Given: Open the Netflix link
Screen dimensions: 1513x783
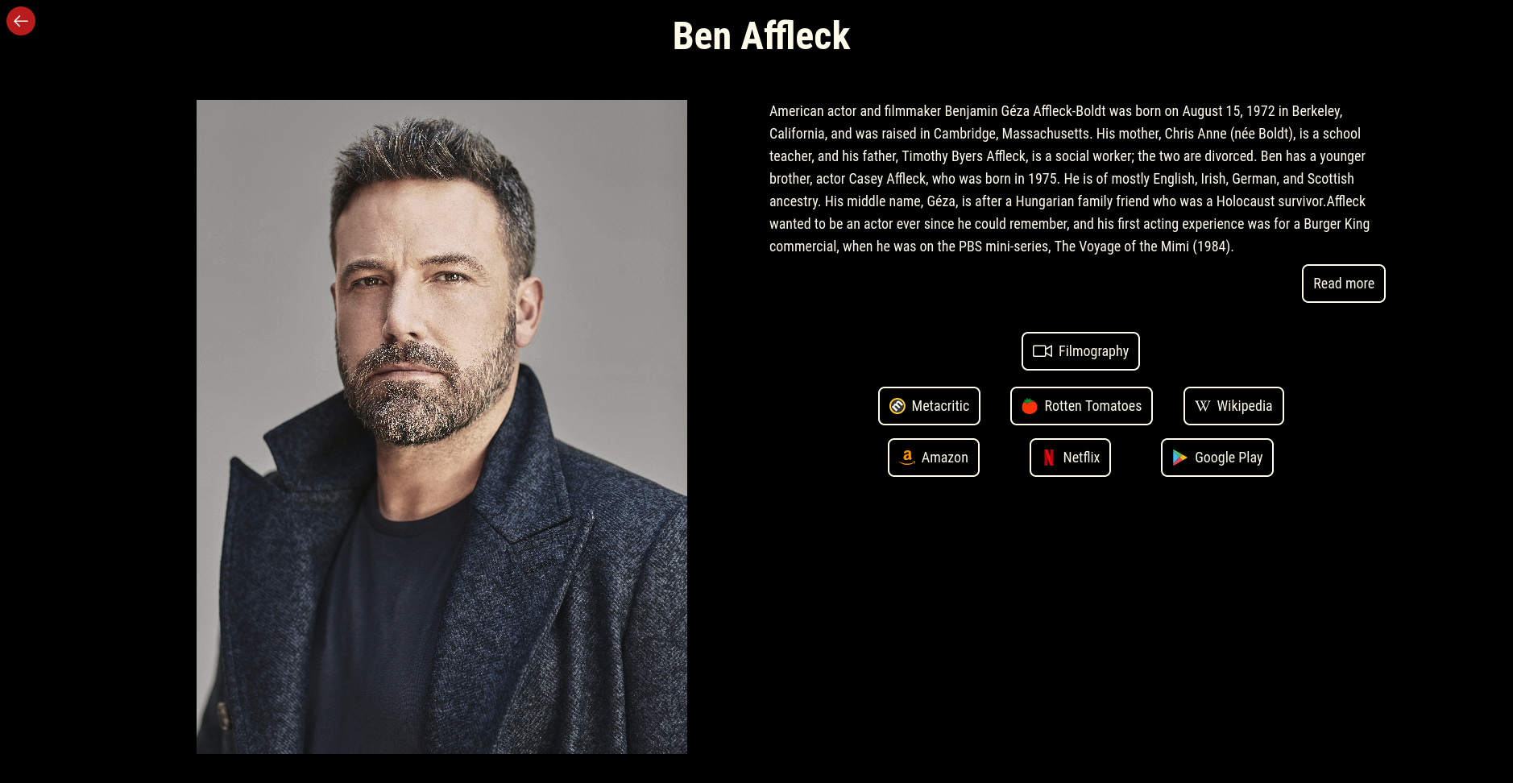Looking at the screenshot, I should tap(1070, 458).
